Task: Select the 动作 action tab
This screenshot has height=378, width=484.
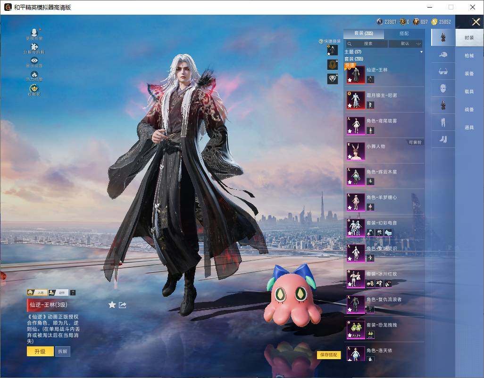Action: pos(58,292)
